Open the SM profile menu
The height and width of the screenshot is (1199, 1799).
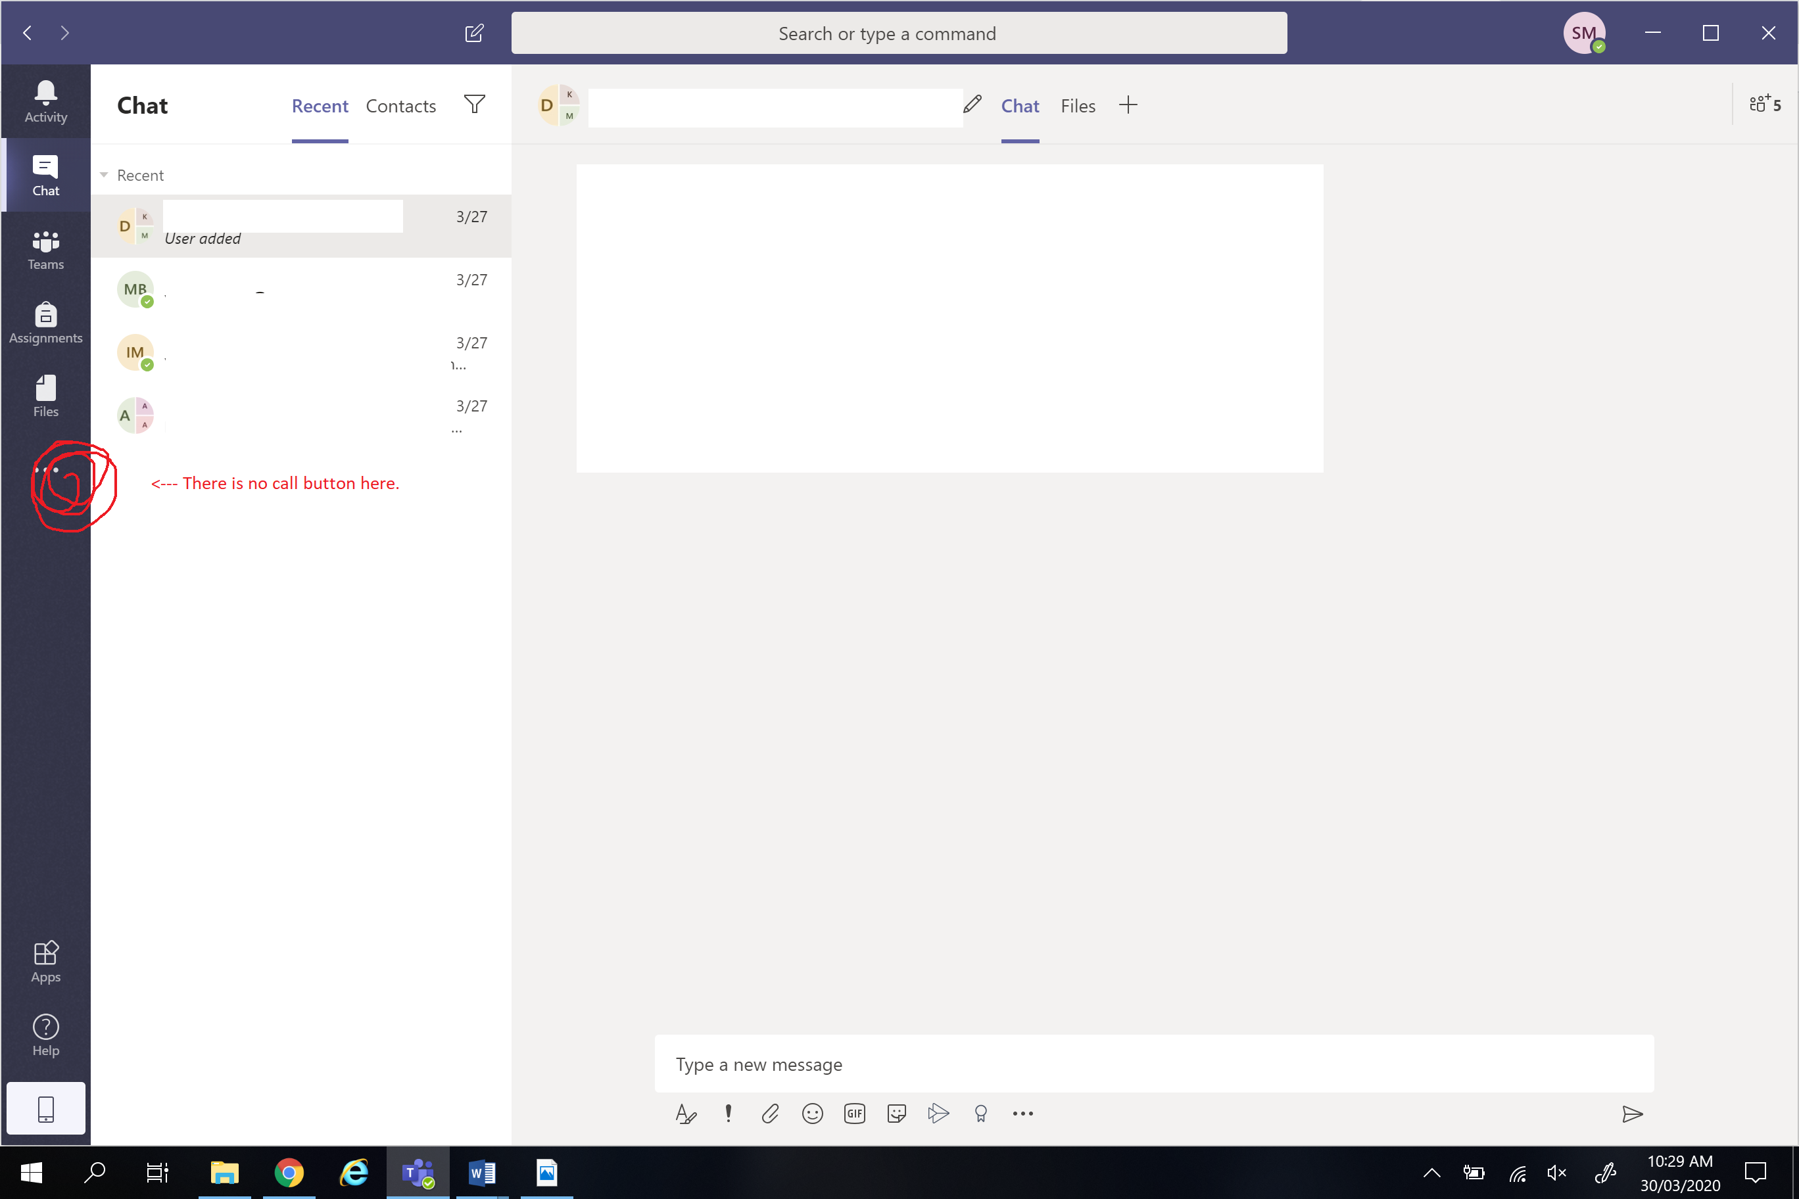1584,33
